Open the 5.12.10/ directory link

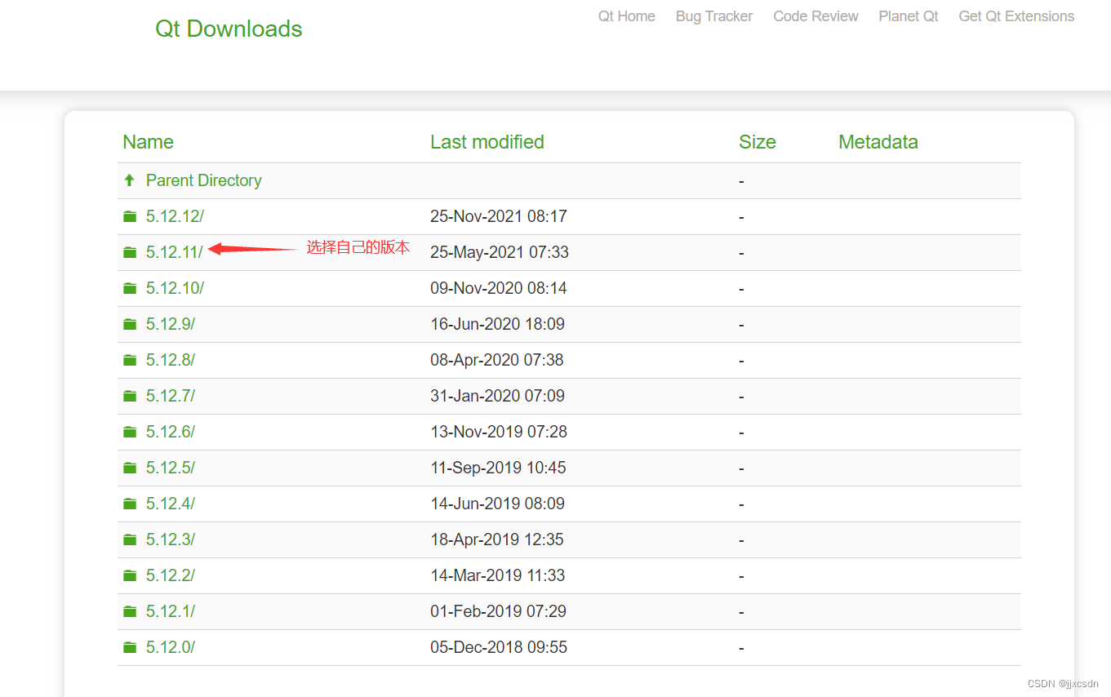(x=175, y=288)
